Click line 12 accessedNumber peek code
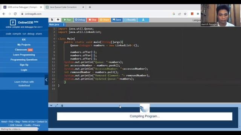Viewport: 241px width, 135px height. 92,66
